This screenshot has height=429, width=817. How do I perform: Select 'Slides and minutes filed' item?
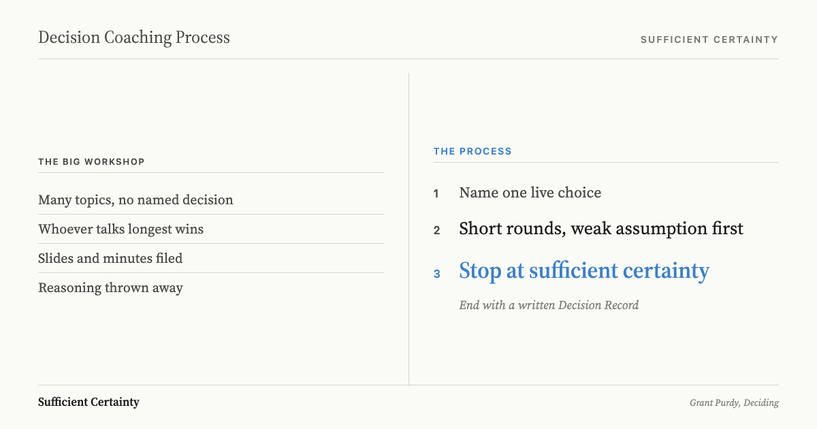[x=110, y=259]
